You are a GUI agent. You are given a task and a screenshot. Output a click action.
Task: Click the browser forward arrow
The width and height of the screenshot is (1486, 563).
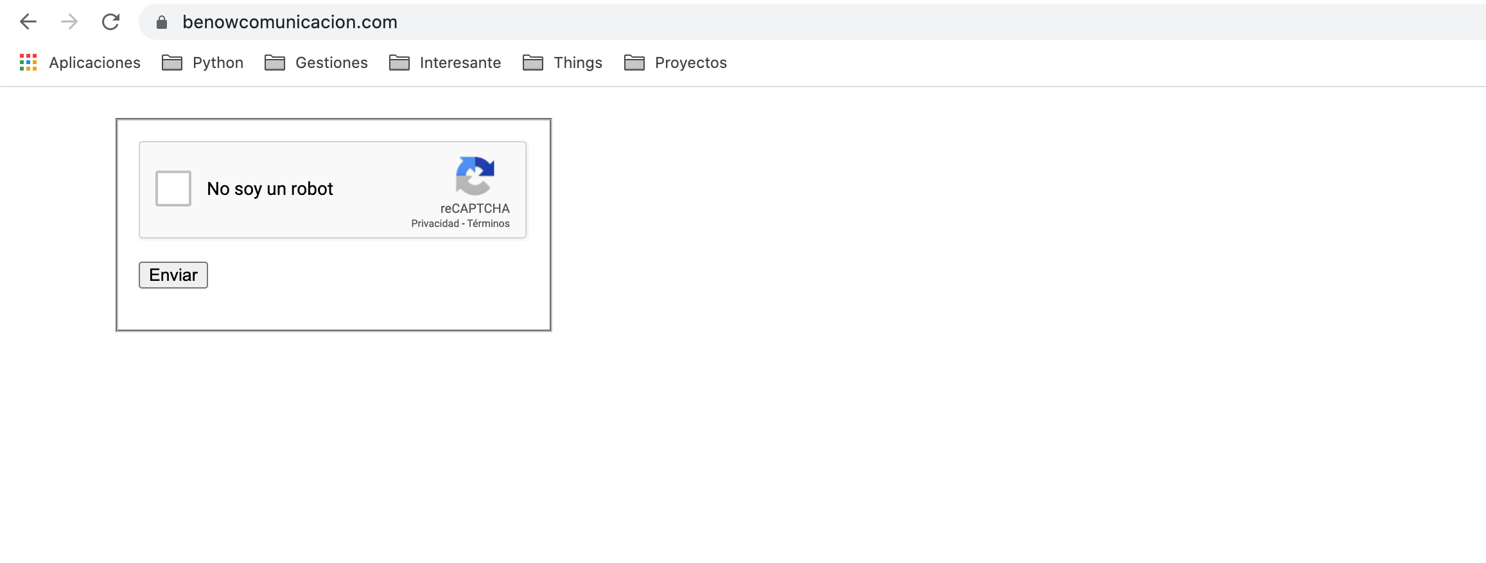pos(69,22)
